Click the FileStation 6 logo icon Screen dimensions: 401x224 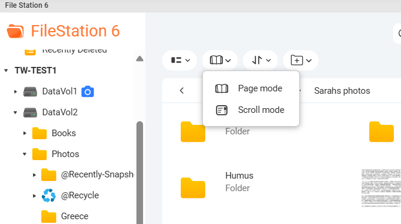click(x=15, y=31)
